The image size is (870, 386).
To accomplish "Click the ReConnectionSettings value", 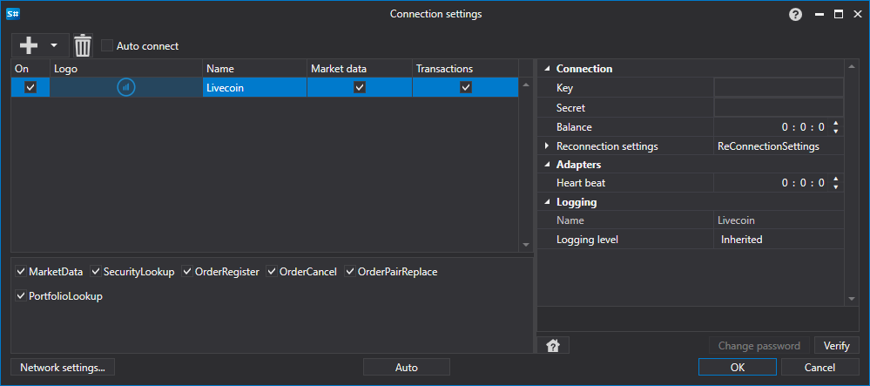I will 768,146.
